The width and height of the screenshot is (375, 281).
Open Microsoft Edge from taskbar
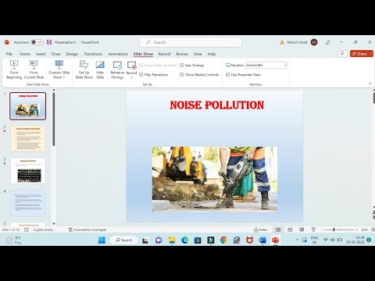[x=184, y=240]
